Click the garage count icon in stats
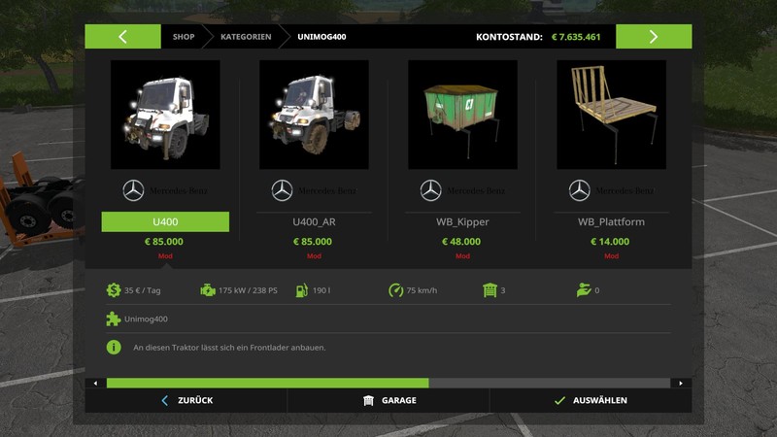The height and width of the screenshot is (437, 777). coord(490,290)
